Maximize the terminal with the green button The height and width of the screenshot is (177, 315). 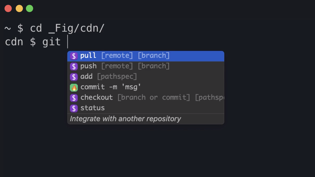(x=30, y=8)
